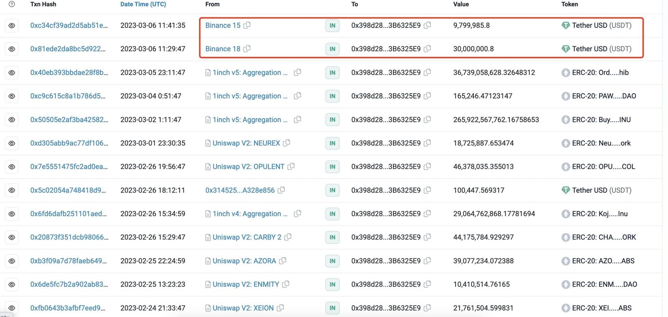The width and height of the screenshot is (668, 317).
Task: Copy the Uniswap V2: ENMITY address
Action: tap(286, 284)
